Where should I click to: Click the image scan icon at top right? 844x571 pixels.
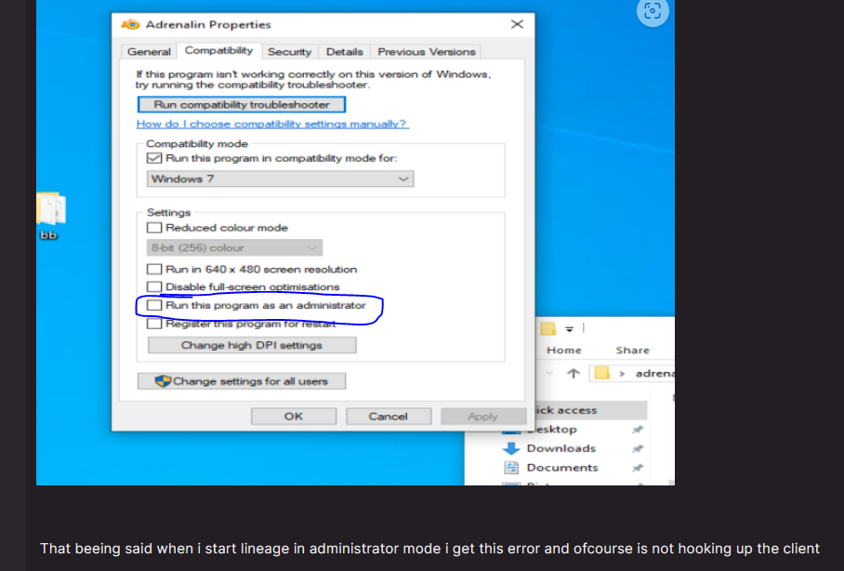click(653, 11)
